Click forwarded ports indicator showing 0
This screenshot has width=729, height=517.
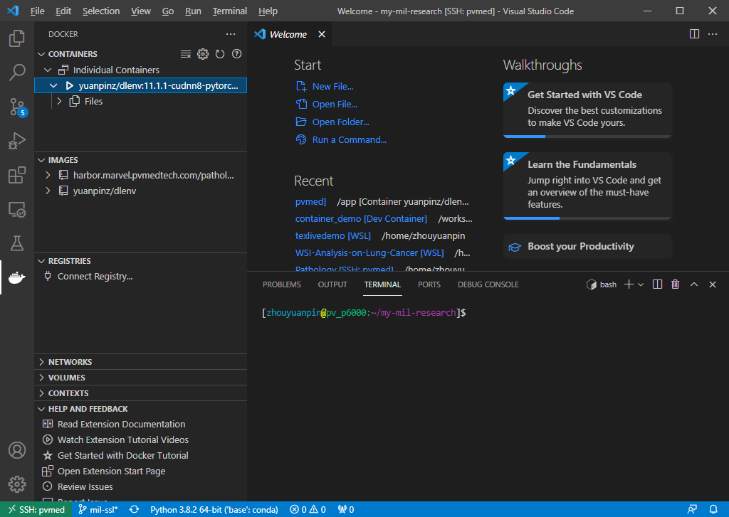pos(346,510)
